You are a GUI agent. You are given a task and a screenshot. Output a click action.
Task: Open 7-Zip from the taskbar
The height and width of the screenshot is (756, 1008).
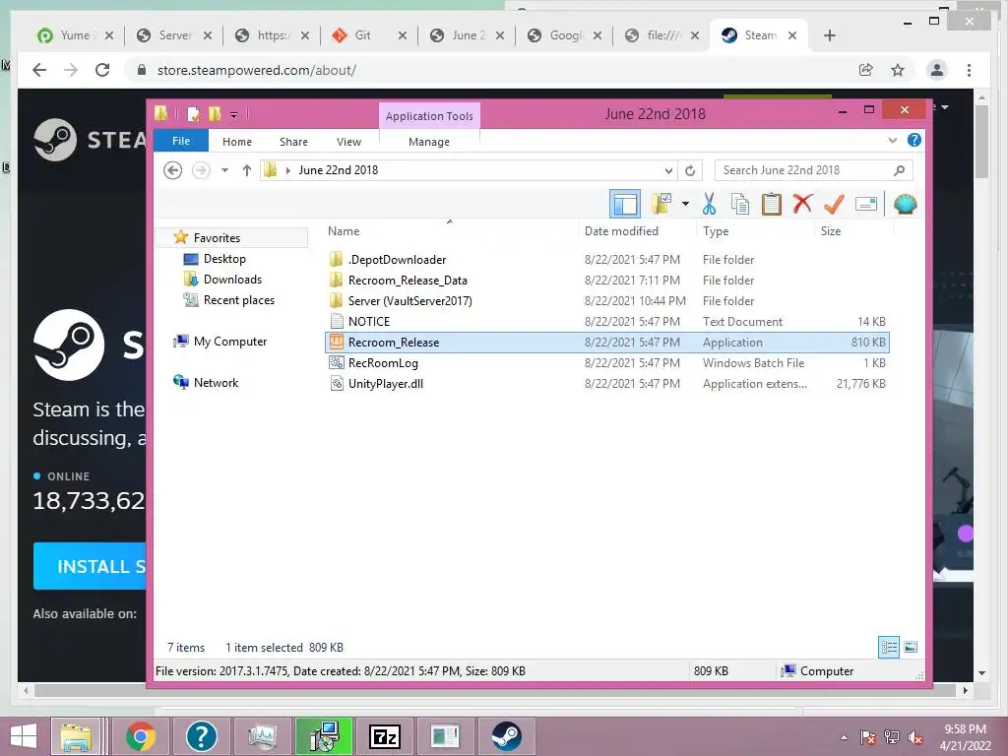pyautogui.click(x=385, y=736)
